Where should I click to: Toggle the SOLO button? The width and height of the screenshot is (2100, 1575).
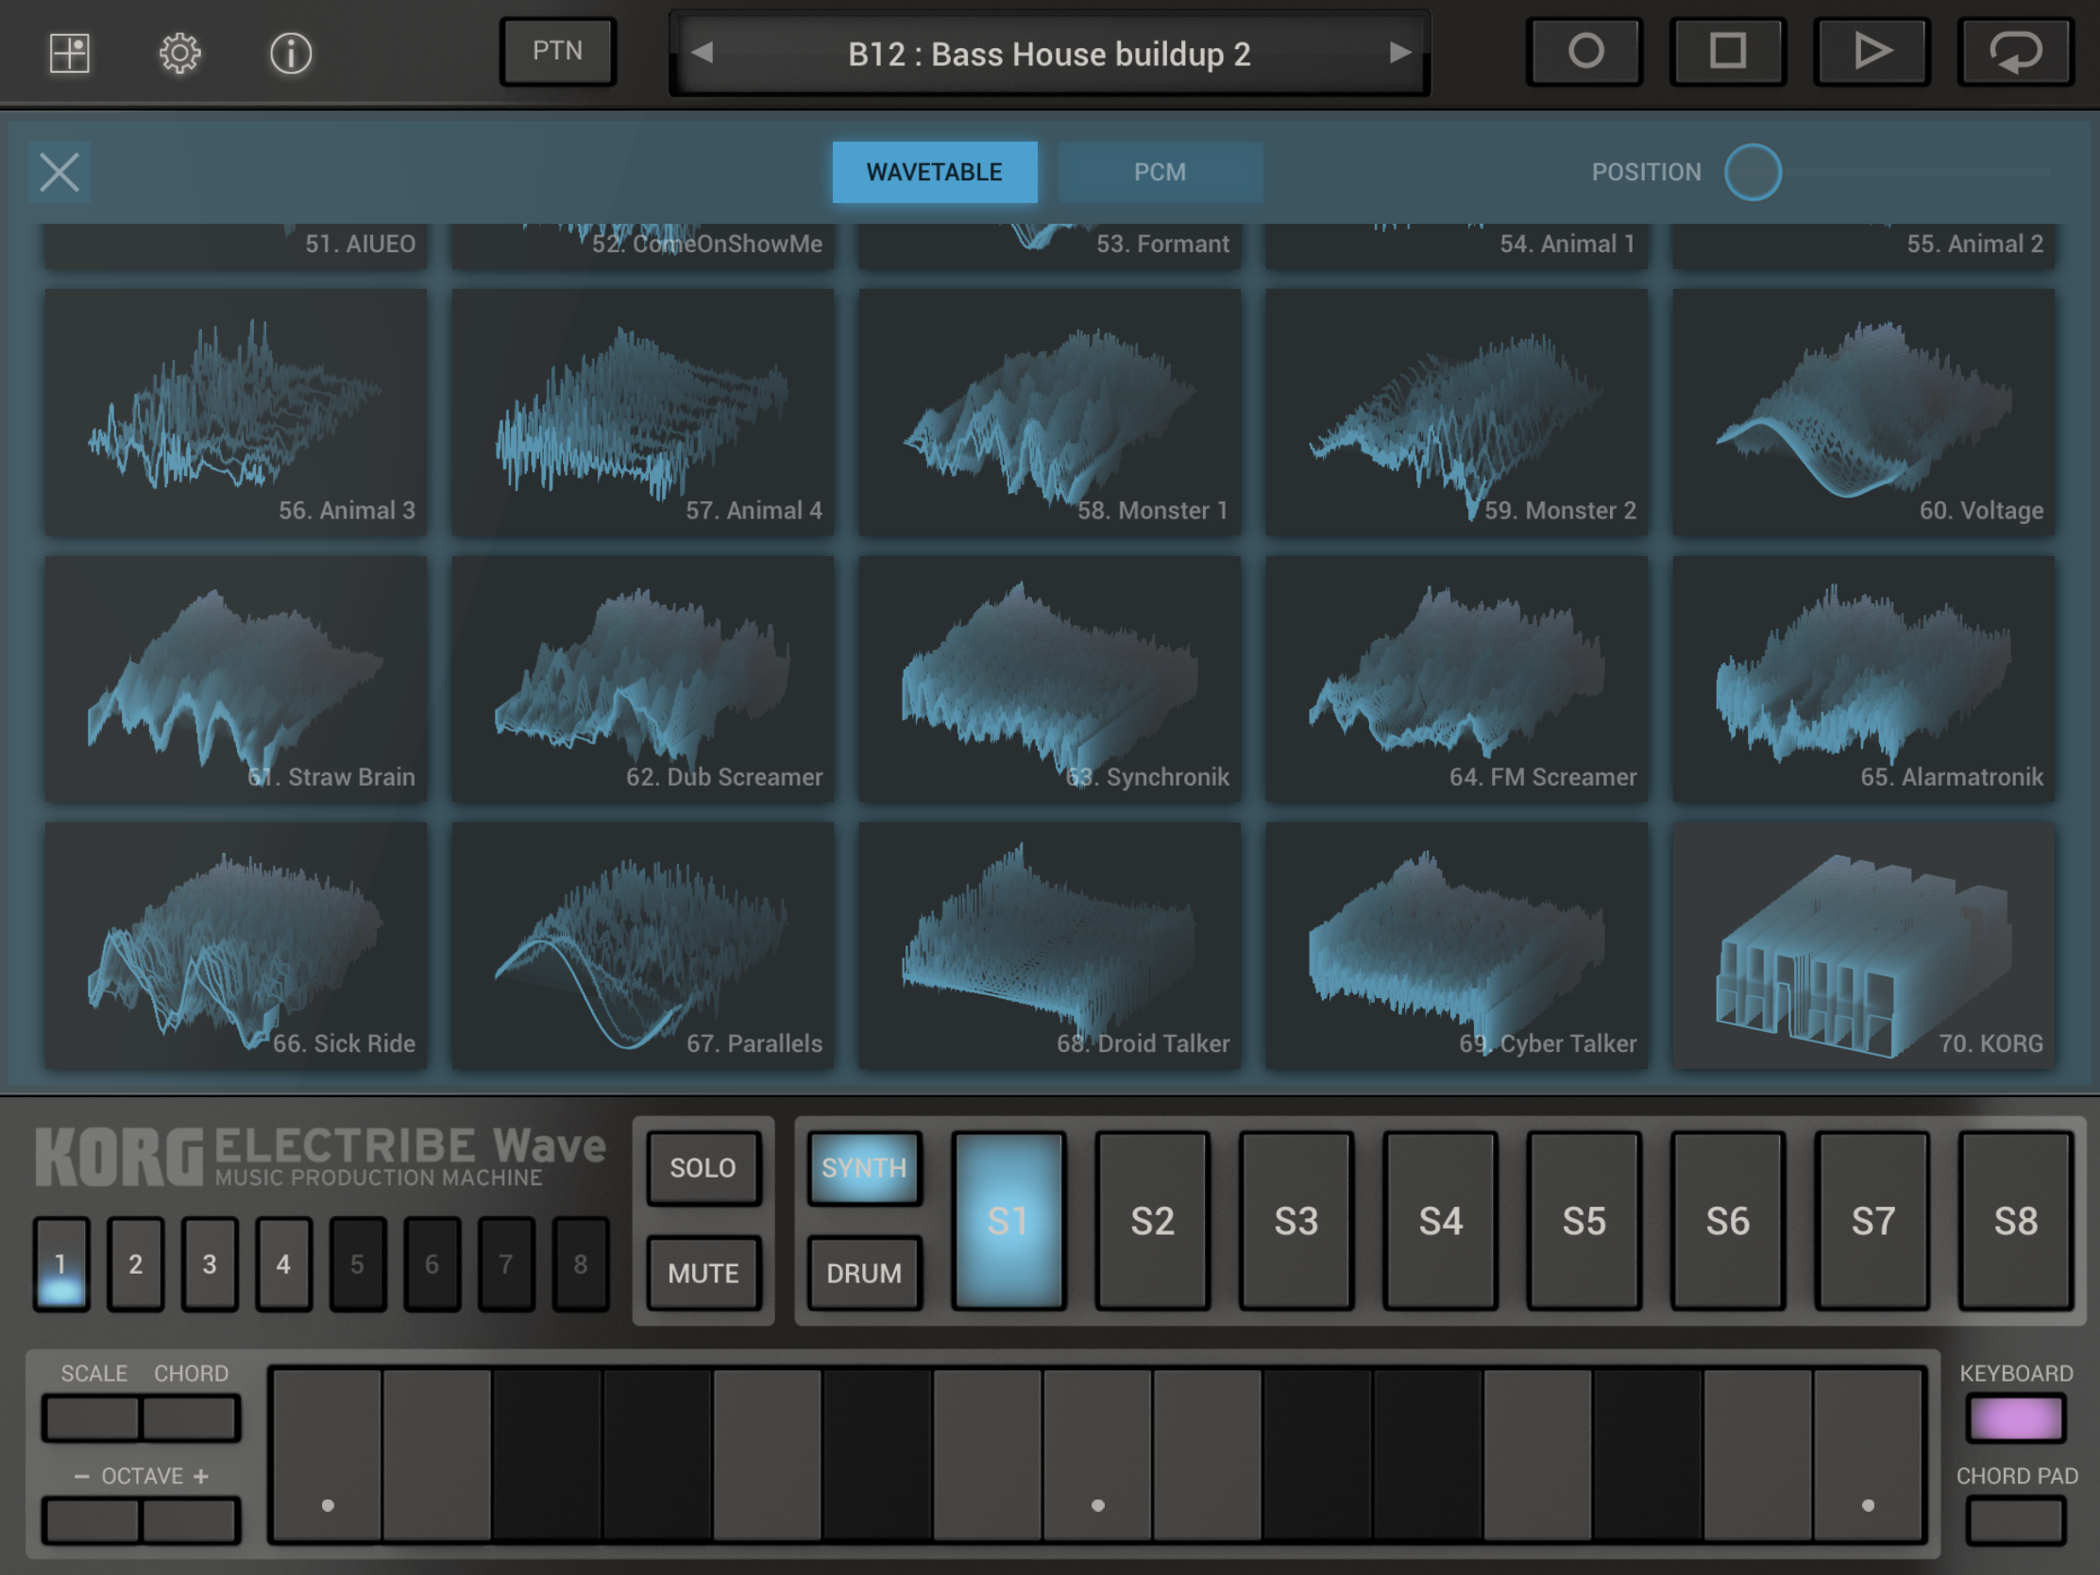[x=703, y=1168]
